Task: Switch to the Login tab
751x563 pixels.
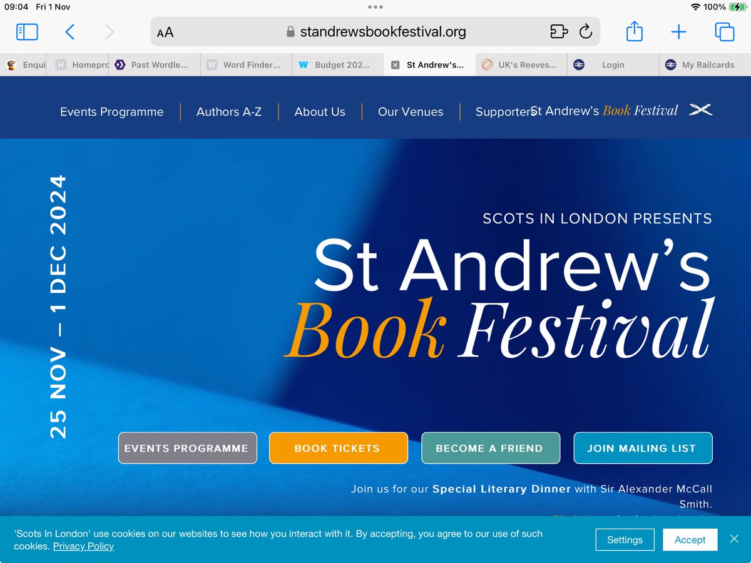Action: tap(613, 64)
